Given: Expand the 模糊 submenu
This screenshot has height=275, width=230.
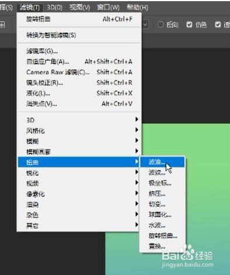Looking at the screenshot, I should pyautogui.click(x=78, y=141).
